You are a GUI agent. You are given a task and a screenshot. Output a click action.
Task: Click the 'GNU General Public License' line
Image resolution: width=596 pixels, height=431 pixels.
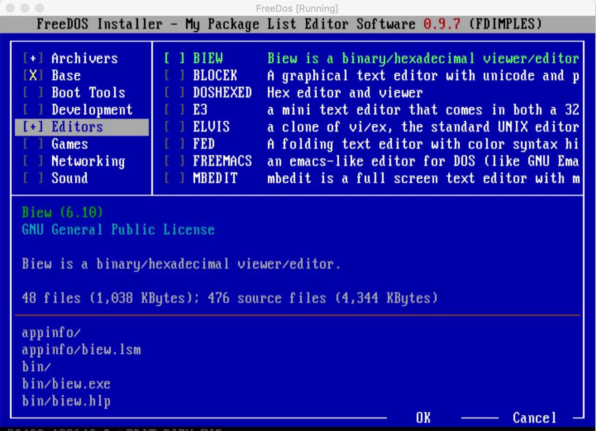point(118,230)
